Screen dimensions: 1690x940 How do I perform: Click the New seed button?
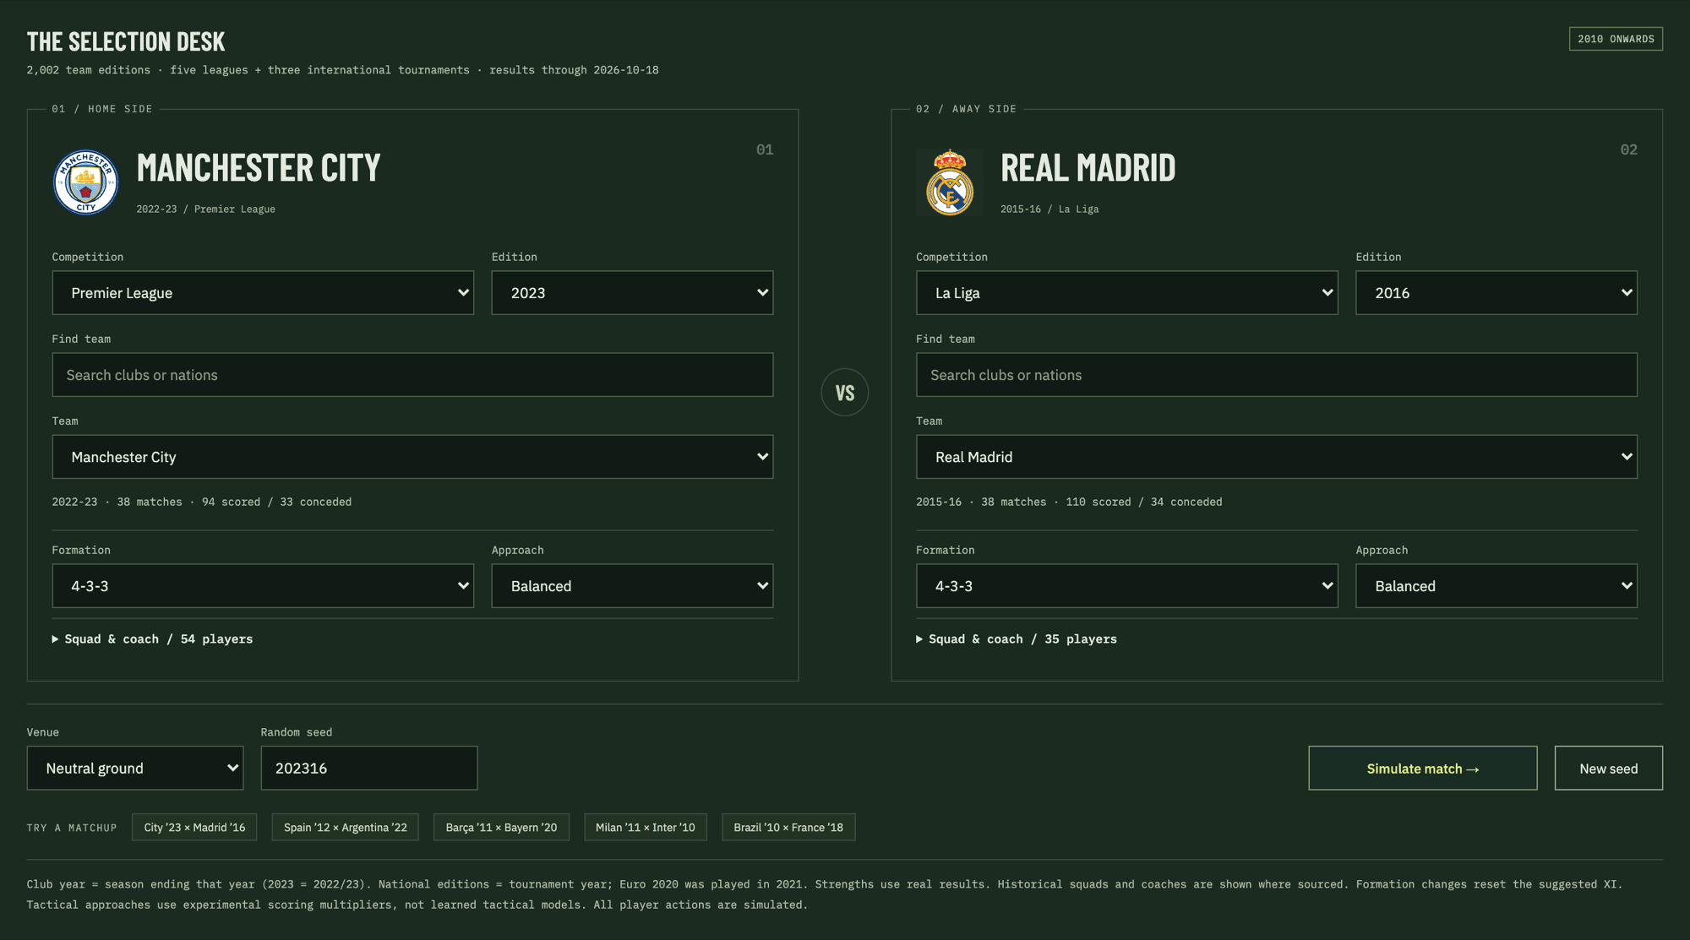(x=1609, y=769)
